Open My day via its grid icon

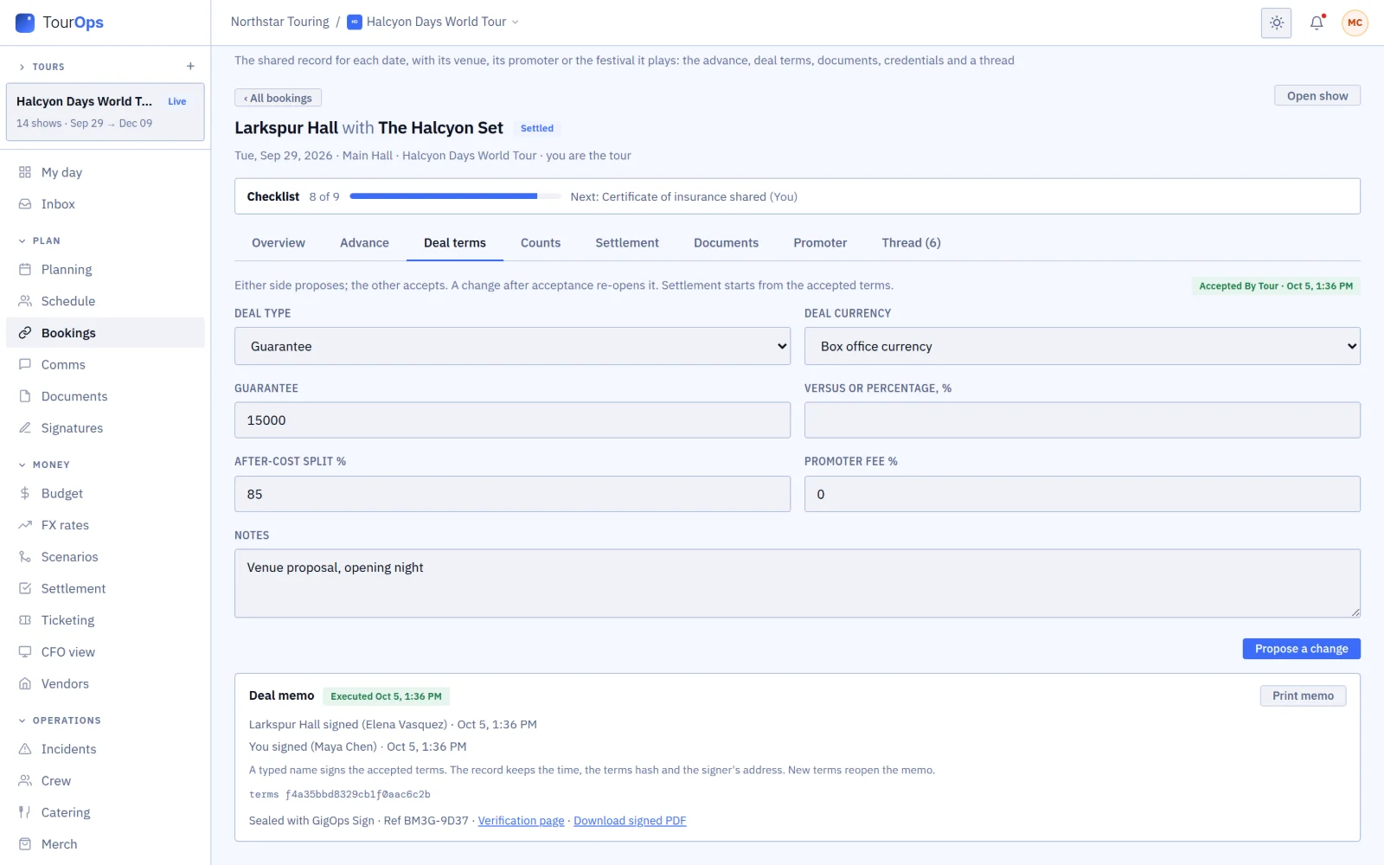pyautogui.click(x=25, y=172)
